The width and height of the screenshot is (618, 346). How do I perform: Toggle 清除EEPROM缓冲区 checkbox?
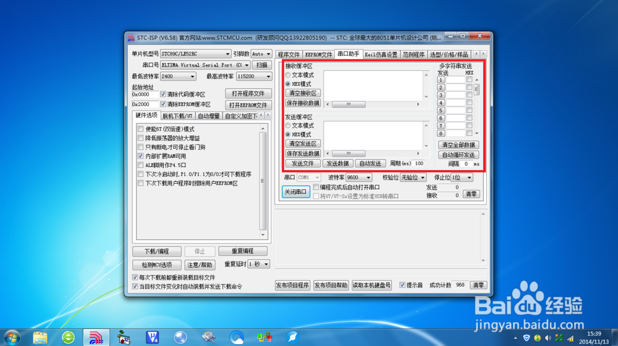[163, 104]
